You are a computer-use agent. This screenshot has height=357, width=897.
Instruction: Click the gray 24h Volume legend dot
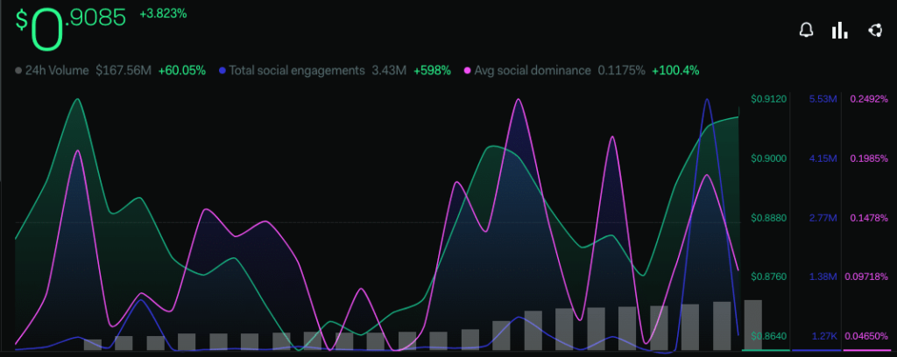click(x=18, y=70)
